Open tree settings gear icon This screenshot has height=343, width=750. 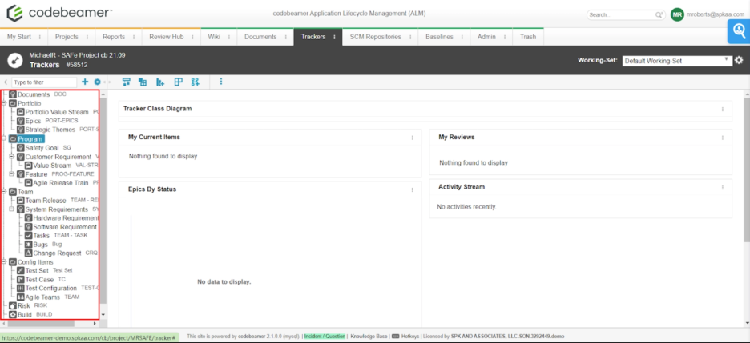click(97, 82)
